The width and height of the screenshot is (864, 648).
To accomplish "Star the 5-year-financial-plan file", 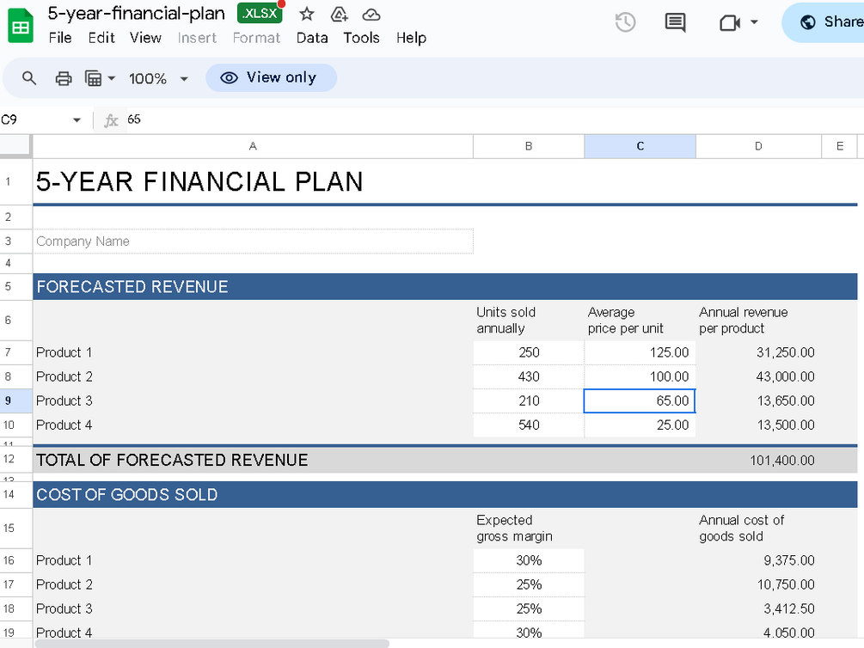I will coord(306,13).
